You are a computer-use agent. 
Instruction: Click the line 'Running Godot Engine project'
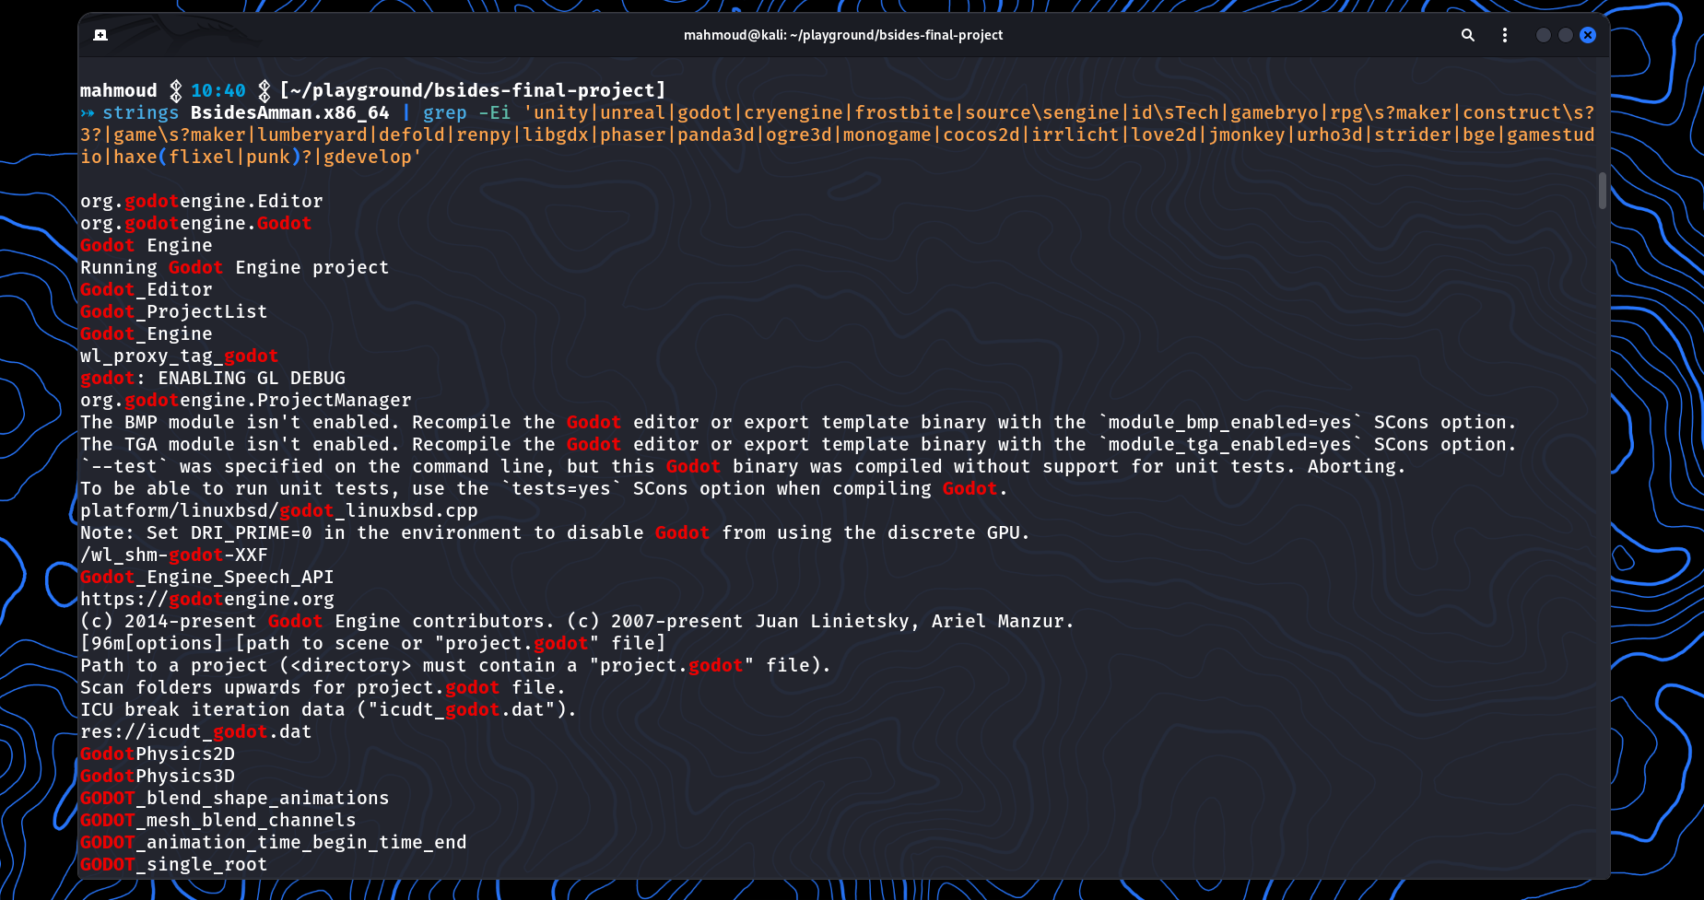click(x=235, y=267)
